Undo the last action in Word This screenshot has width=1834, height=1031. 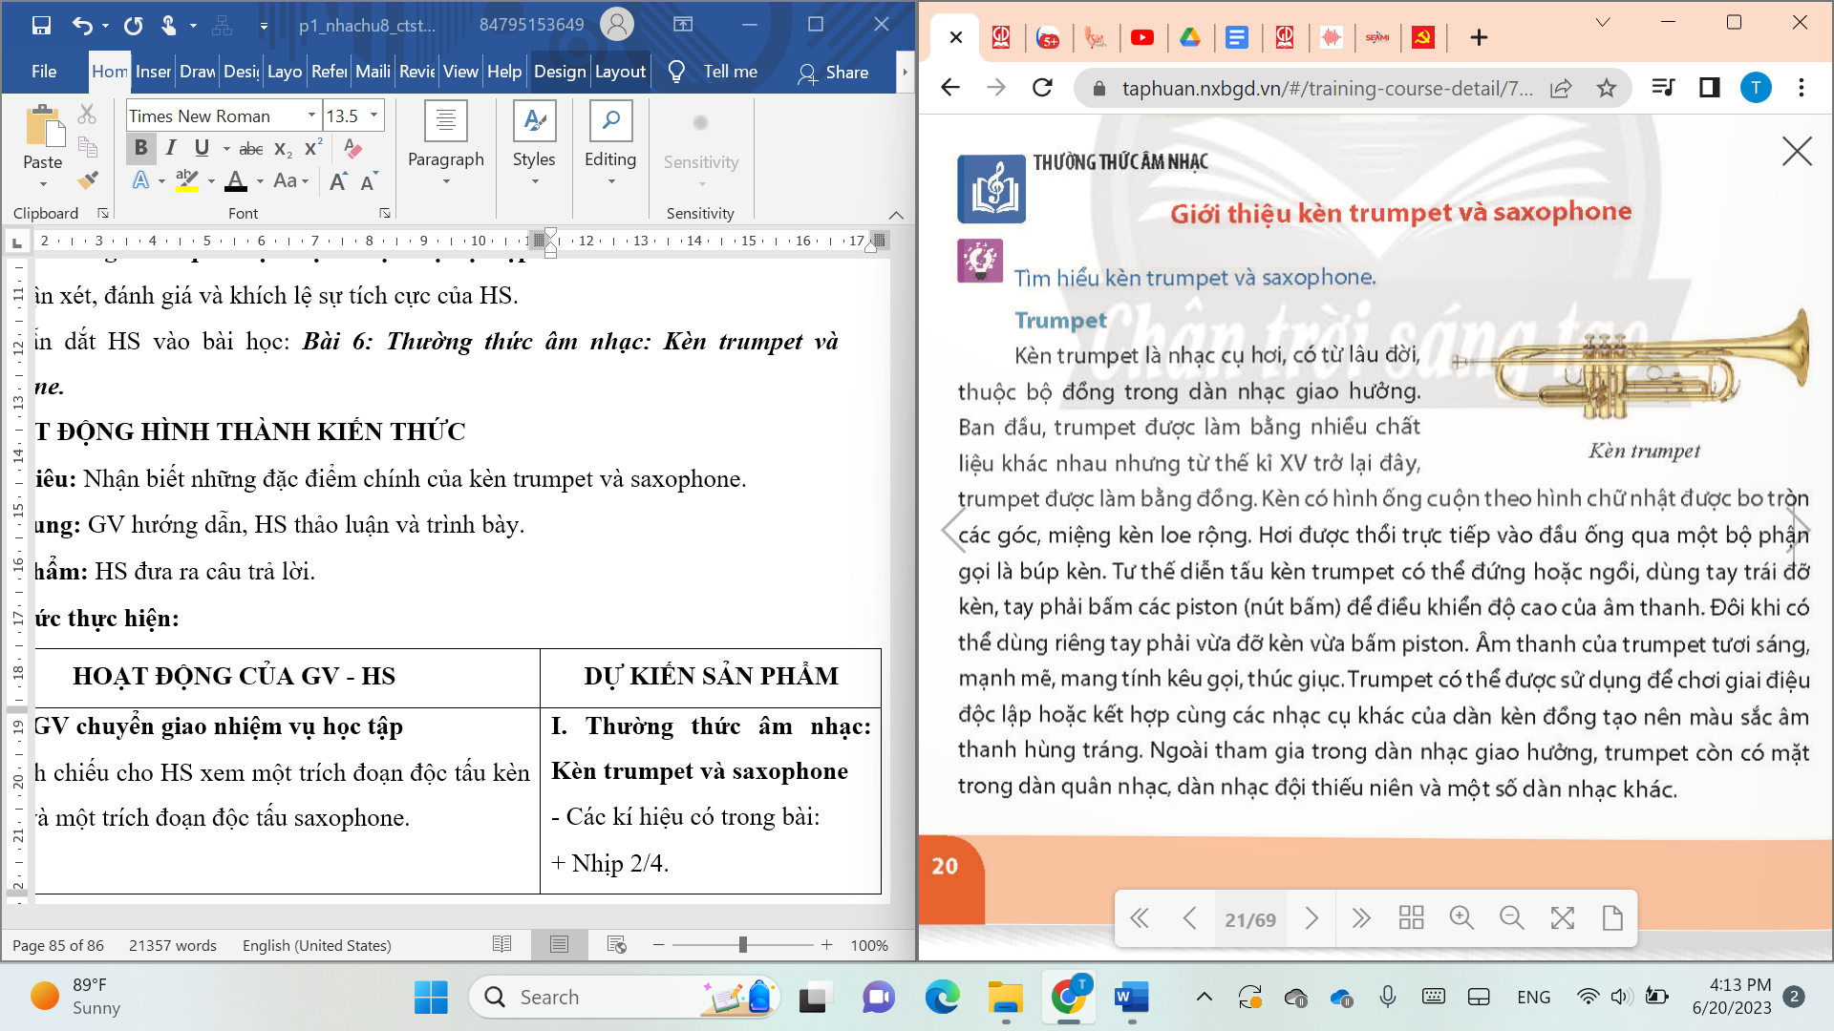pos(82,25)
